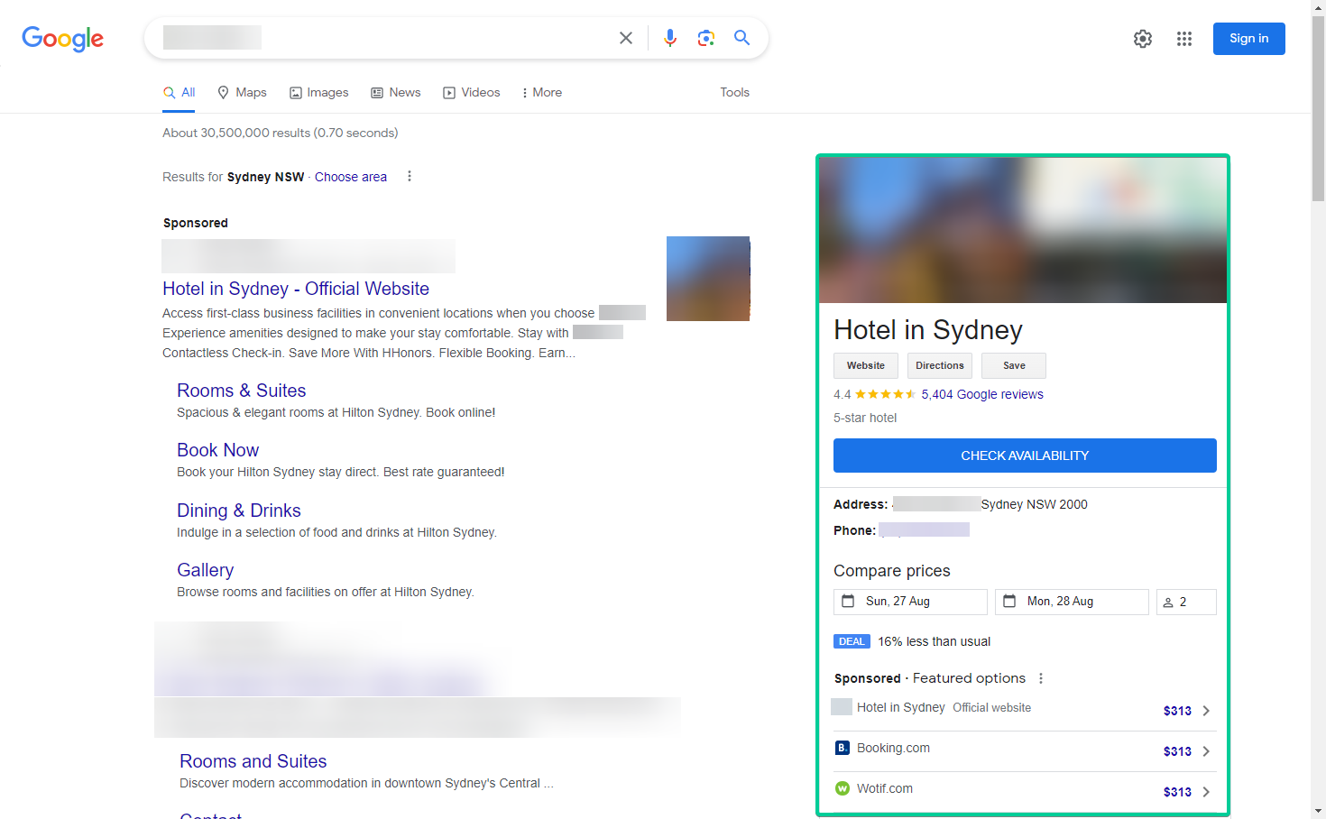Expand the Booking.com price chevron
Viewport: 1326px width, 819px height.
pos(1206,751)
